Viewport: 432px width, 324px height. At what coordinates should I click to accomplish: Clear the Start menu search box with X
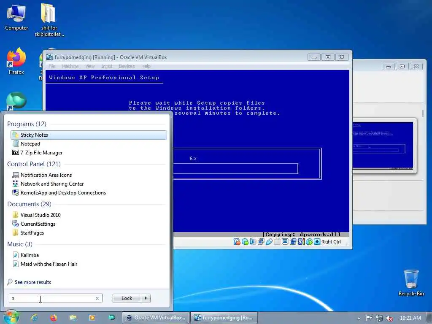(97, 298)
